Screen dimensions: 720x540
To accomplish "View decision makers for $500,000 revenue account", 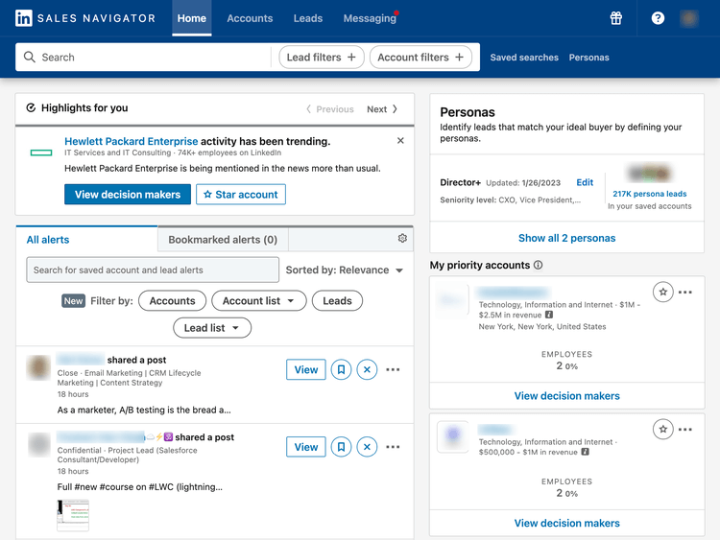I will [567, 523].
